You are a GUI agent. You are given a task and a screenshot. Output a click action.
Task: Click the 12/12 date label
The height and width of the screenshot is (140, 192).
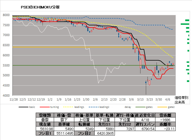[x=32, y=99]
